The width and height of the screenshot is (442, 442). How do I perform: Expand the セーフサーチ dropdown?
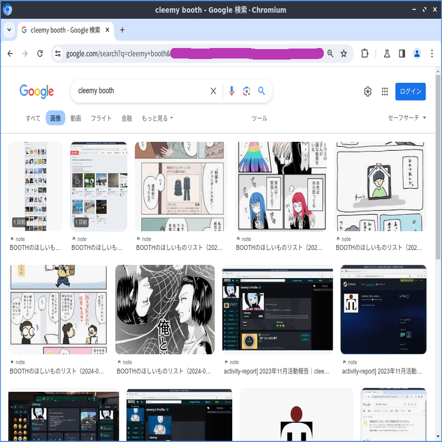[407, 118]
